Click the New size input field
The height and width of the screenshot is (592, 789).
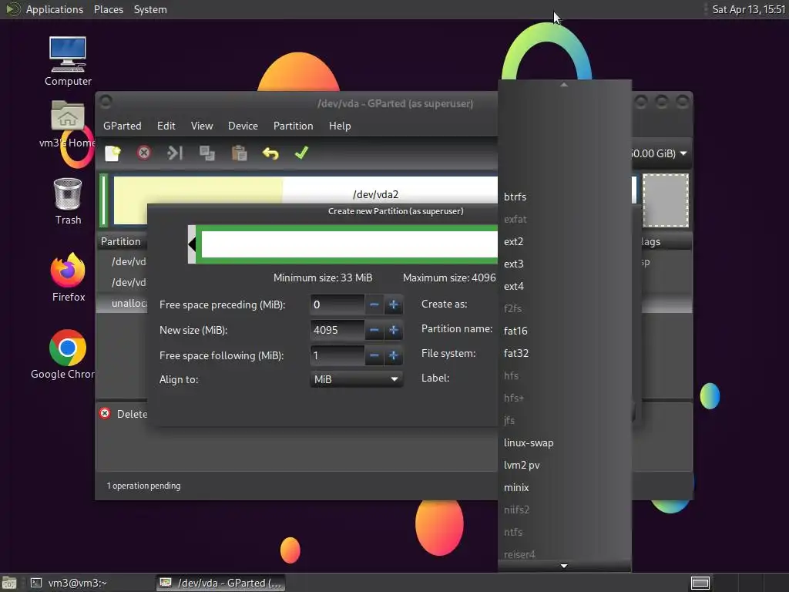coord(337,330)
